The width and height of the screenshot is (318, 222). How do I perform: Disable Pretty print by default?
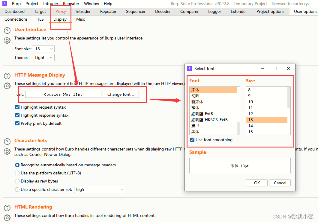(17, 123)
